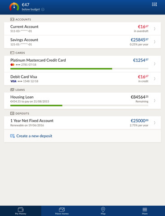The image size is (165, 216).
Task: Tap the budget gauge meter icon
Action: [x=14, y=7]
